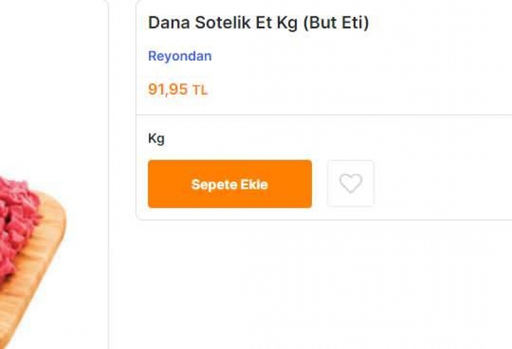Click the word Sotelik in product title
Viewport: 512px width, 349px height.
pyautogui.click(x=221, y=22)
